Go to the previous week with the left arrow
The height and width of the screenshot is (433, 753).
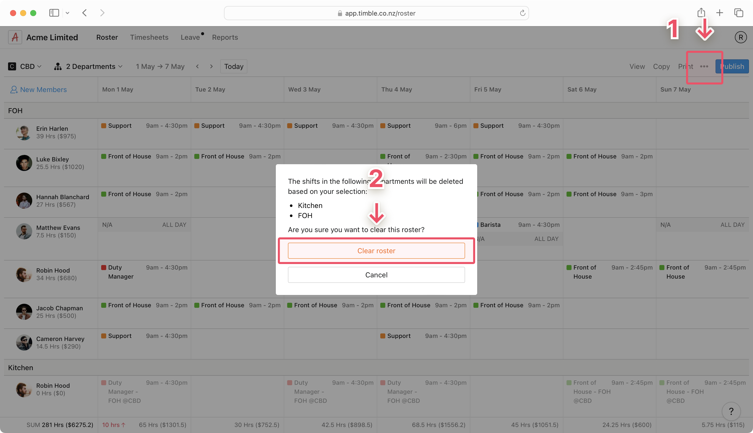[x=197, y=66]
